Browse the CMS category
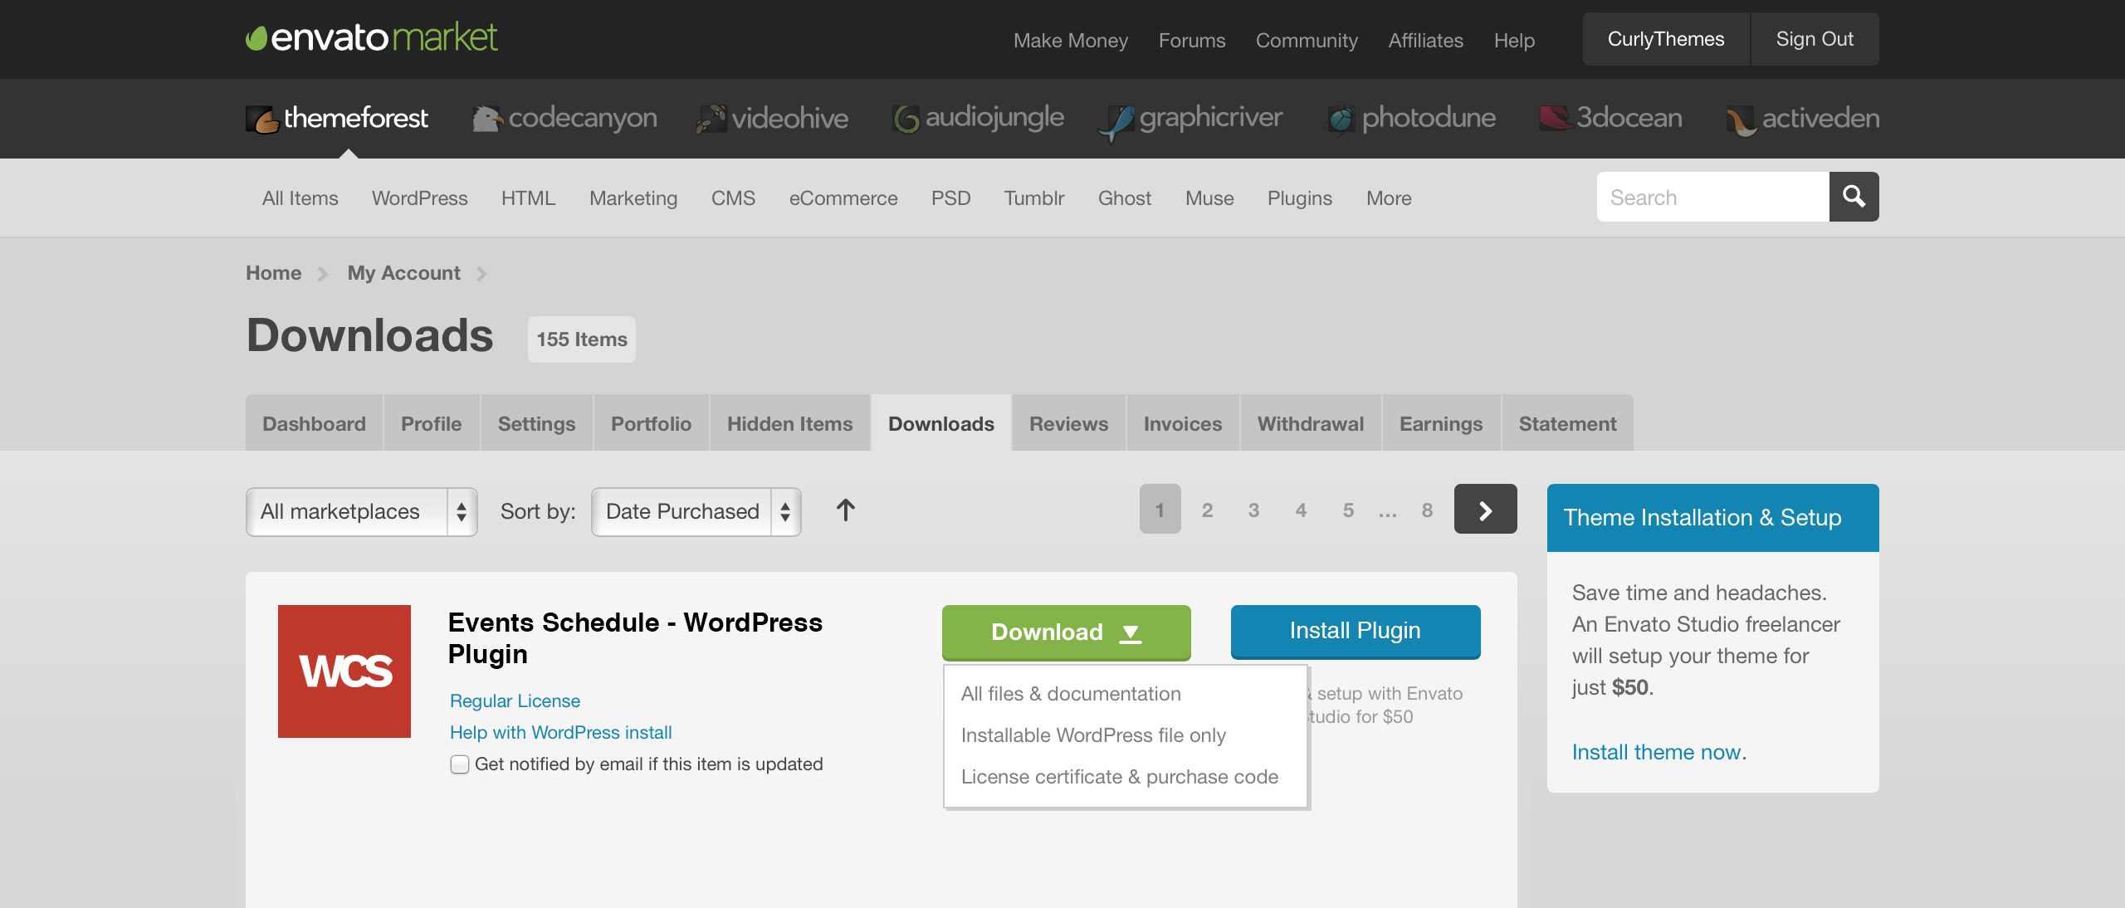Screen dimensions: 2125x908 (x=734, y=198)
